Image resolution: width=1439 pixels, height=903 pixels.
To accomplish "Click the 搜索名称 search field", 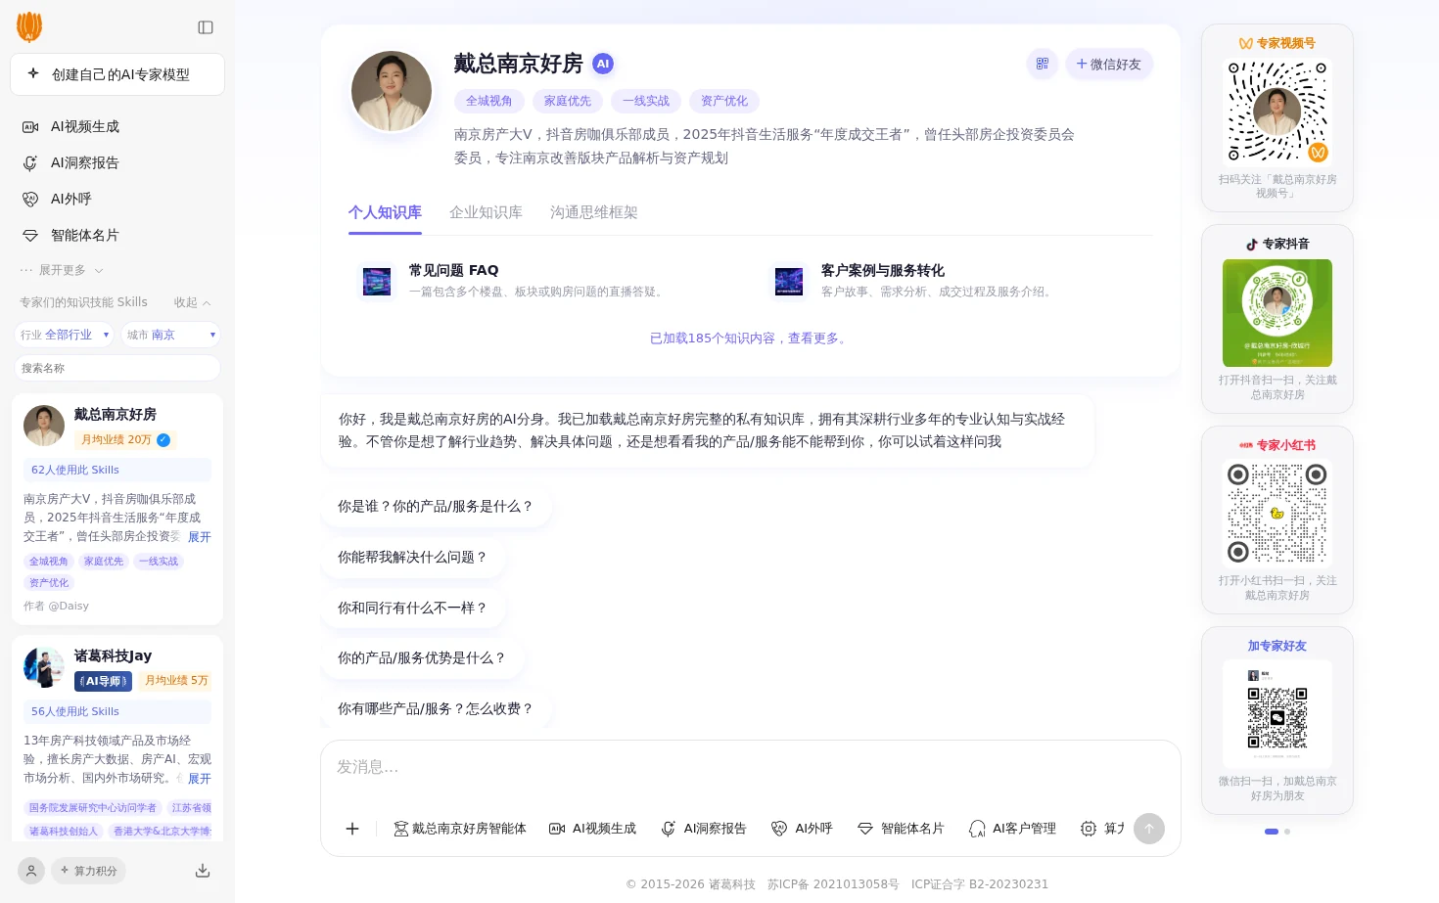I will 117,368.
